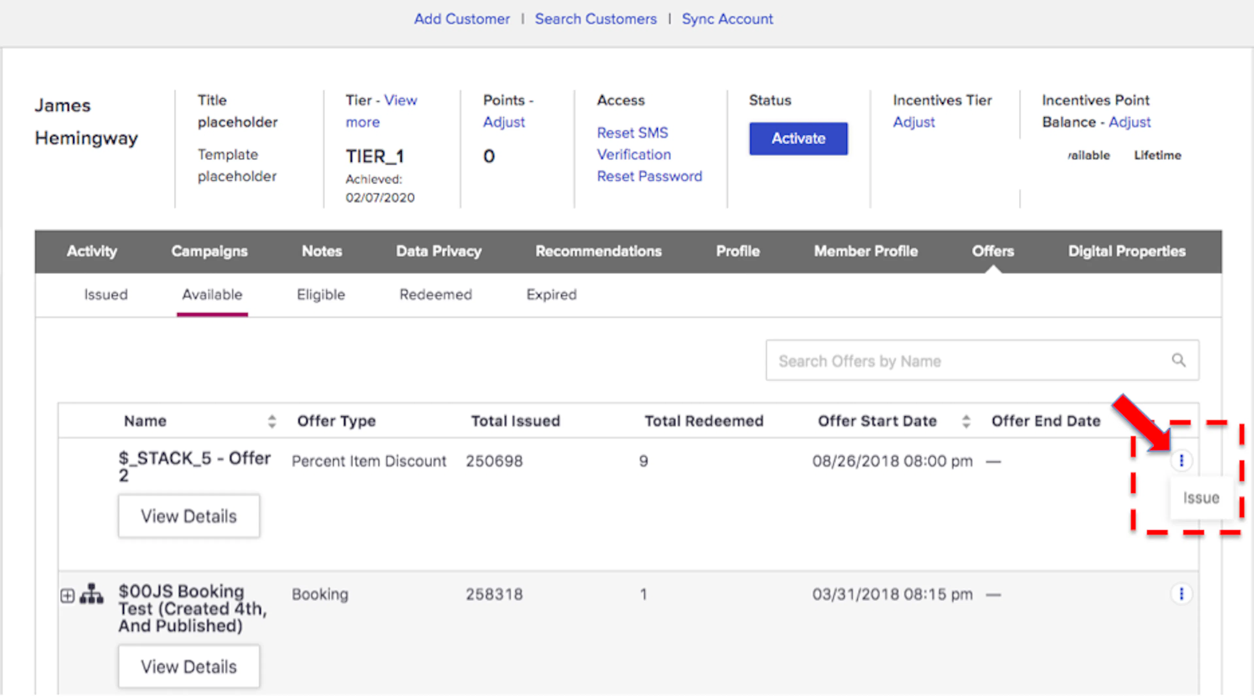Adjust the customer's Points
The height and width of the screenshot is (700, 1254).
[504, 122]
